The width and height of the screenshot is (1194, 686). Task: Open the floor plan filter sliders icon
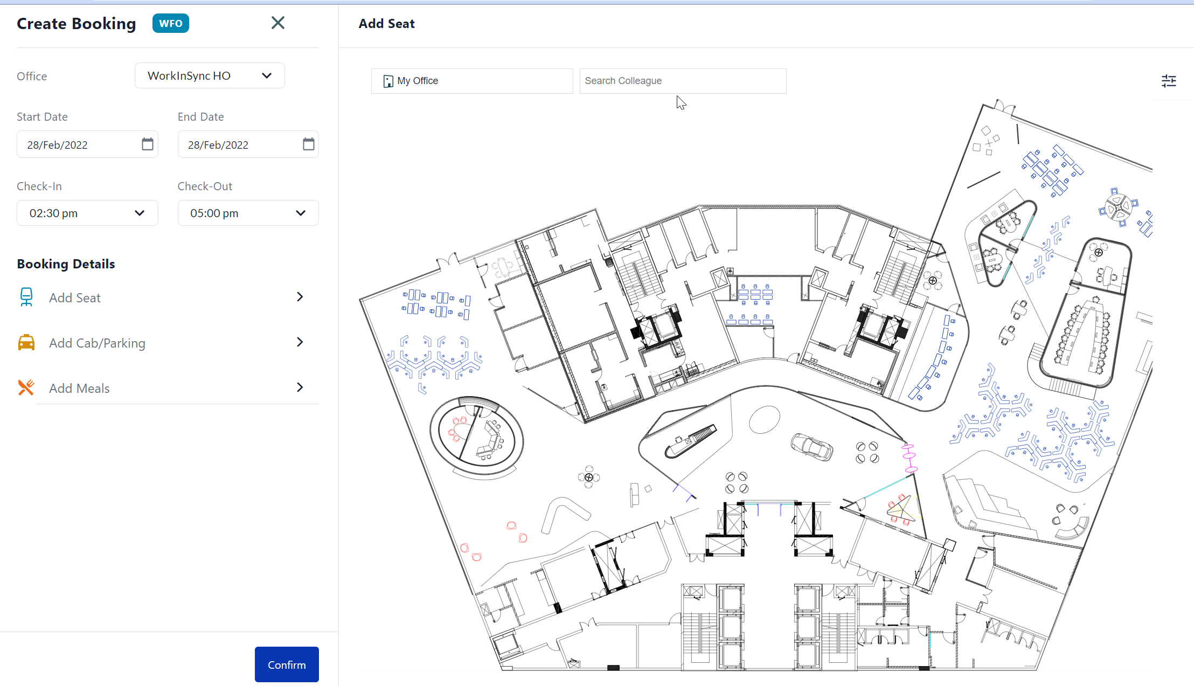tap(1169, 81)
